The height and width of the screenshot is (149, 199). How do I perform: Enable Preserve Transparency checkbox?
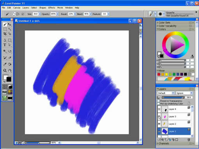[x=158, y=101]
